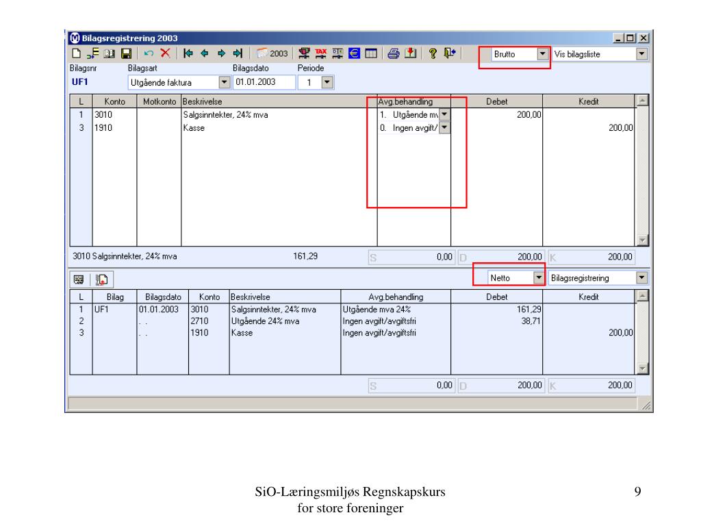Click the document icon in lower toolbar

102,279
